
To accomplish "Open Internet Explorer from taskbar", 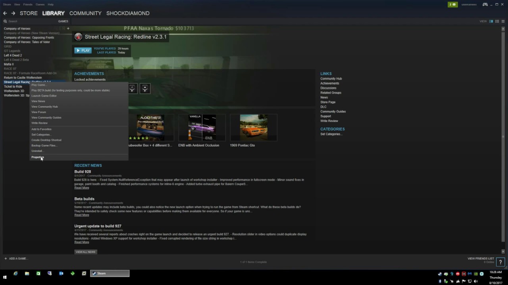I will coord(15,273).
